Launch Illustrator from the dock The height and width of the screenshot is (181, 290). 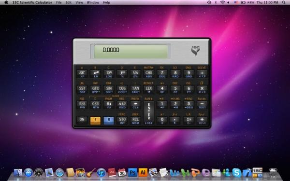[x=143, y=172]
